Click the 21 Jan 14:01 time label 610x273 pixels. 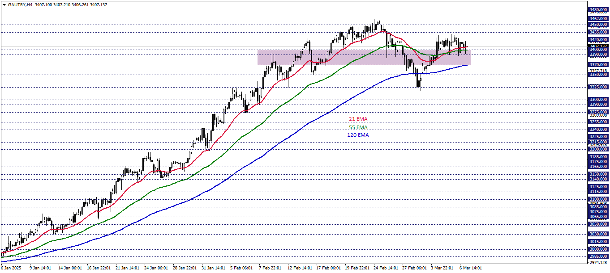[128, 268]
